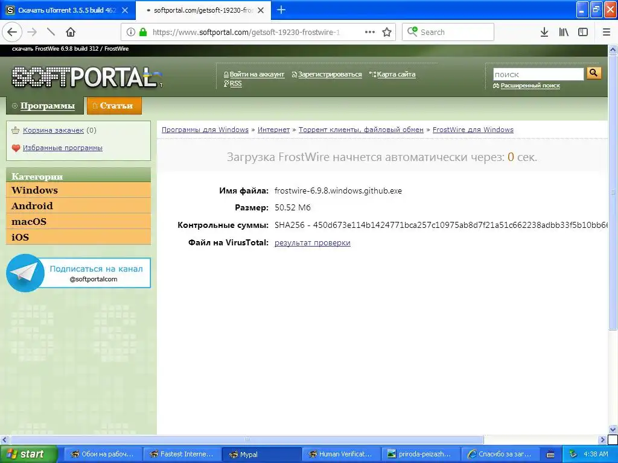Choose macOS category

pos(78,222)
